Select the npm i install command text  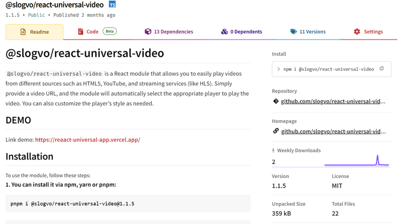pos(328,69)
